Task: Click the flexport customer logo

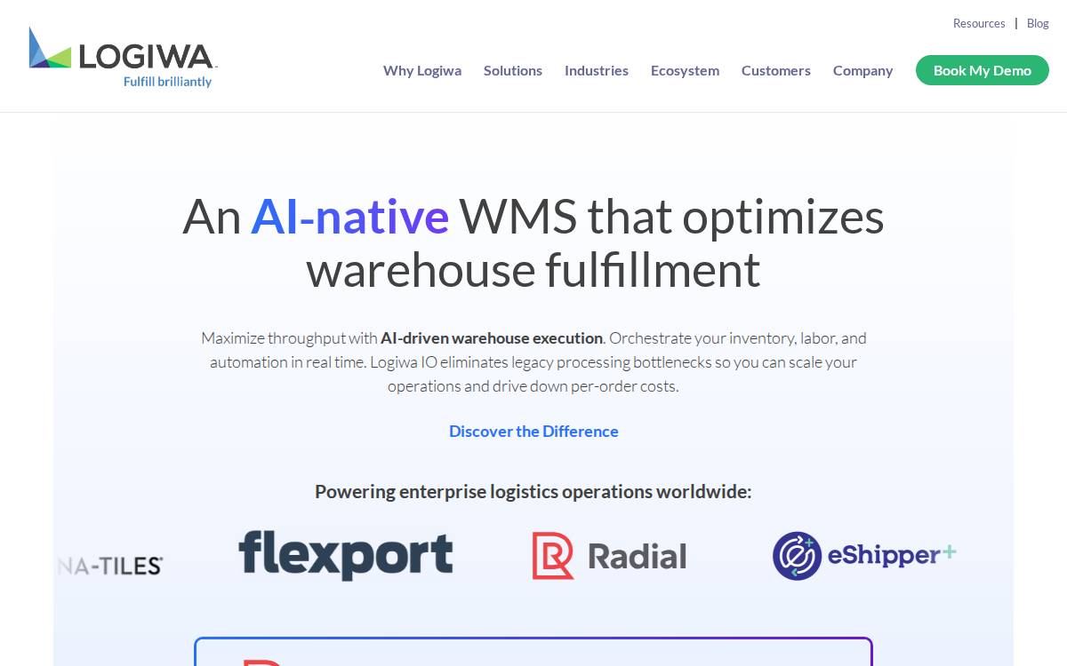Action: click(346, 555)
